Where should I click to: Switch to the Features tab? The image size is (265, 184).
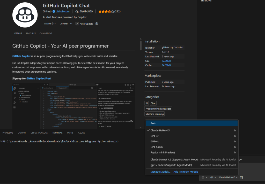tap(31, 34)
